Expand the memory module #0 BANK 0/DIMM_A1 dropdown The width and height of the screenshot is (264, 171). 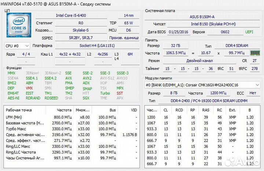point(202,85)
